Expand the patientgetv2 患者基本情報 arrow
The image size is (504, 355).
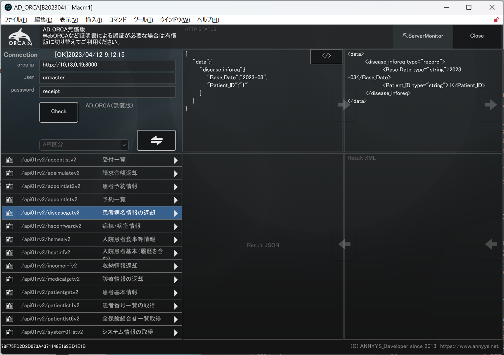coord(176,293)
